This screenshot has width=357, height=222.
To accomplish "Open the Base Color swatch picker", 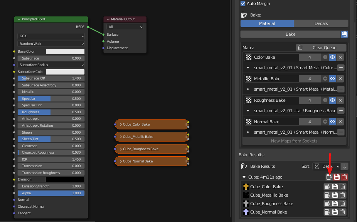I will 64,51.
